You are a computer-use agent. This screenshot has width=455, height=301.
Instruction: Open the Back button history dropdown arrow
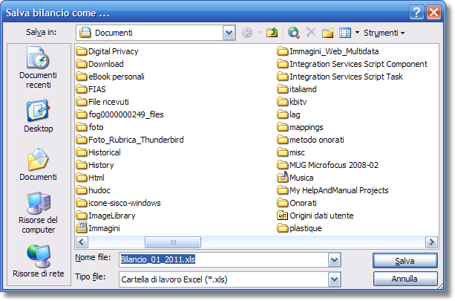tap(259, 33)
